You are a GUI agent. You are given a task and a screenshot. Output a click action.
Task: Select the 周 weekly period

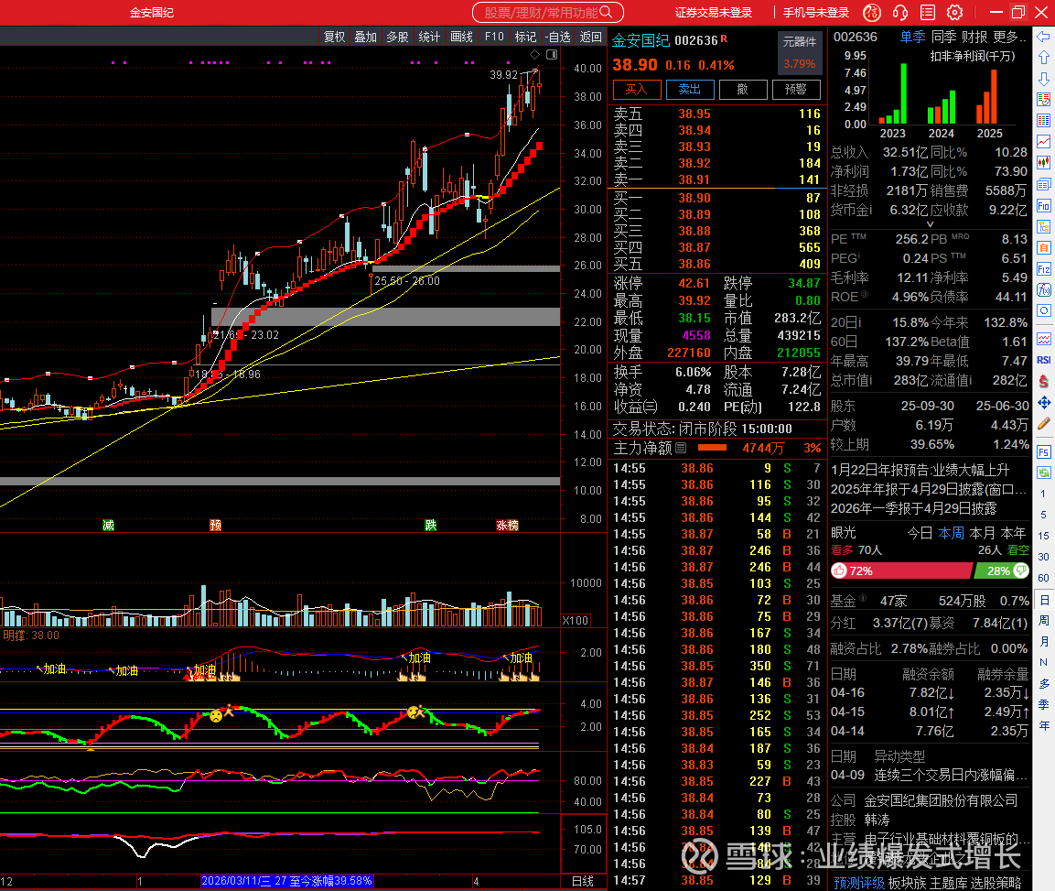(1043, 620)
